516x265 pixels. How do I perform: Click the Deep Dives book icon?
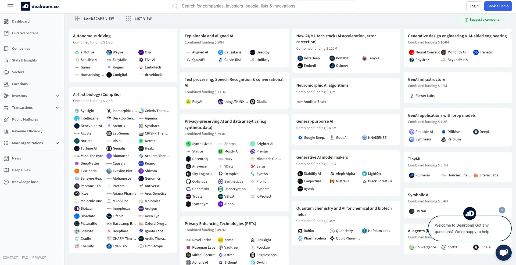(6, 170)
